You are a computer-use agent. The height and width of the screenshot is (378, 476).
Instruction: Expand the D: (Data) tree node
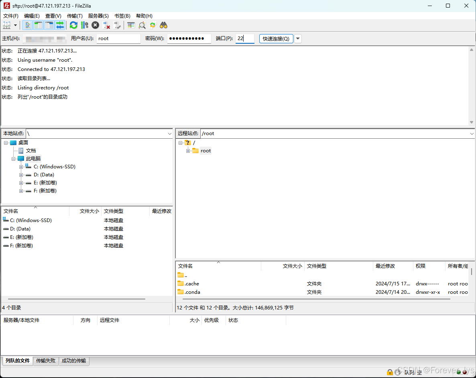click(x=21, y=175)
